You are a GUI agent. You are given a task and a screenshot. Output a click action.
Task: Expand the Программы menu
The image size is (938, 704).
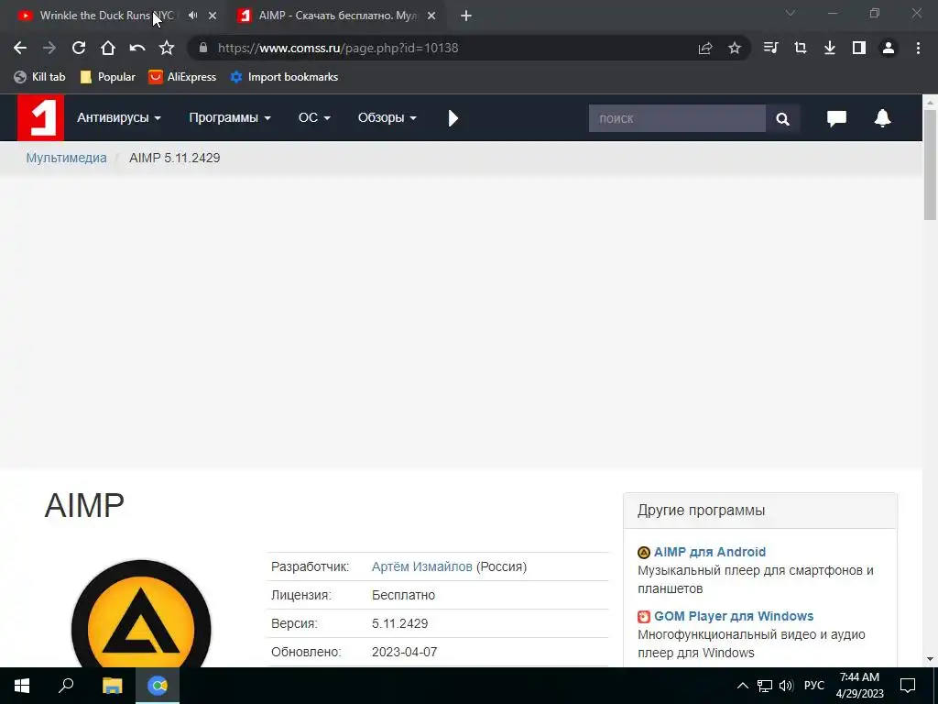tap(230, 118)
